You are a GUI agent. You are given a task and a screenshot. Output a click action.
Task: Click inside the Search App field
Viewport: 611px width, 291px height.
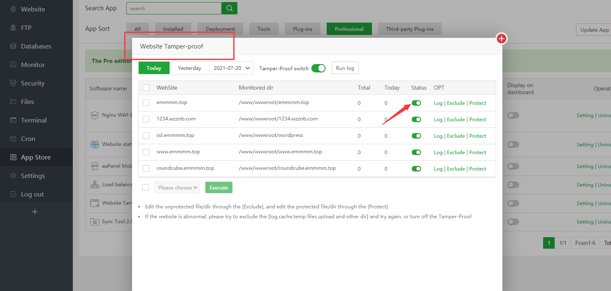[x=174, y=8]
